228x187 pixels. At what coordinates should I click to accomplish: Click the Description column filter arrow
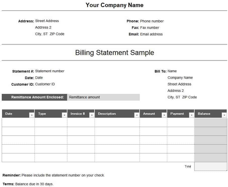pyautogui.click(x=137, y=115)
